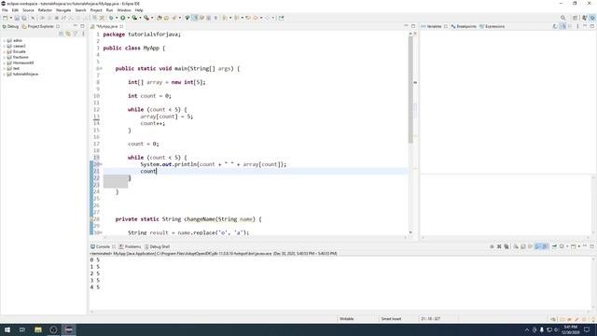This screenshot has height=336, width=597.
Task: Click the External Tools run icon
Action: tap(146, 18)
